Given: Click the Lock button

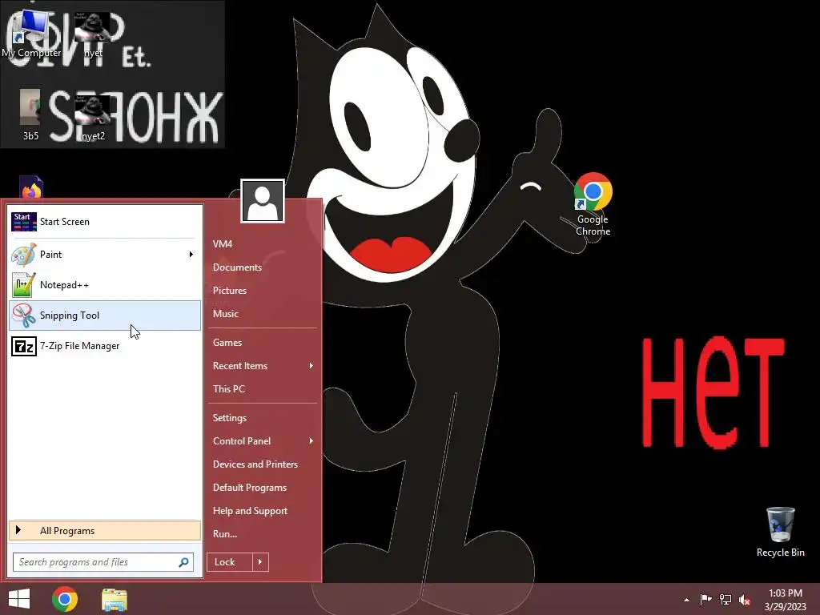Looking at the screenshot, I should (230, 562).
